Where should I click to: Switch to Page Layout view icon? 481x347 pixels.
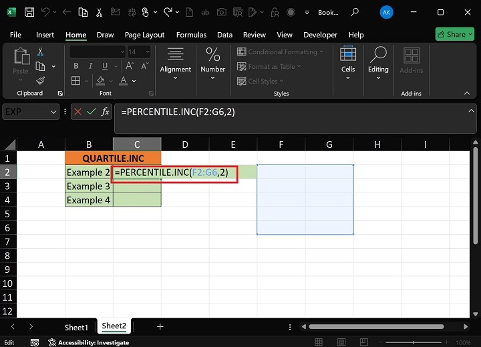point(341,342)
